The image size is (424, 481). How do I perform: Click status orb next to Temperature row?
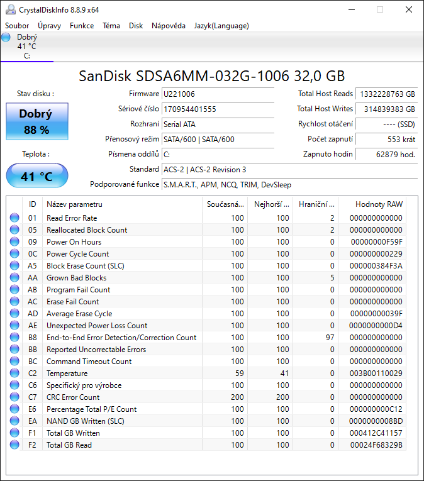coord(14,373)
